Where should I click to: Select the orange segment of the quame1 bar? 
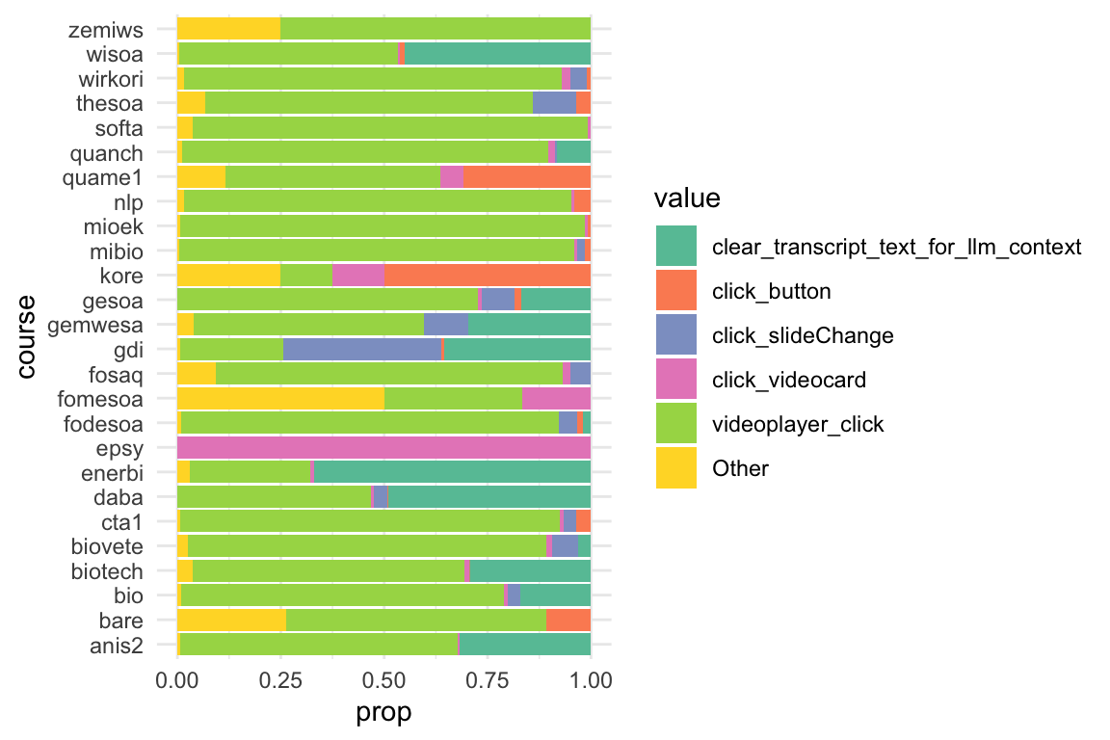pyautogui.click(x=527, y=176)
